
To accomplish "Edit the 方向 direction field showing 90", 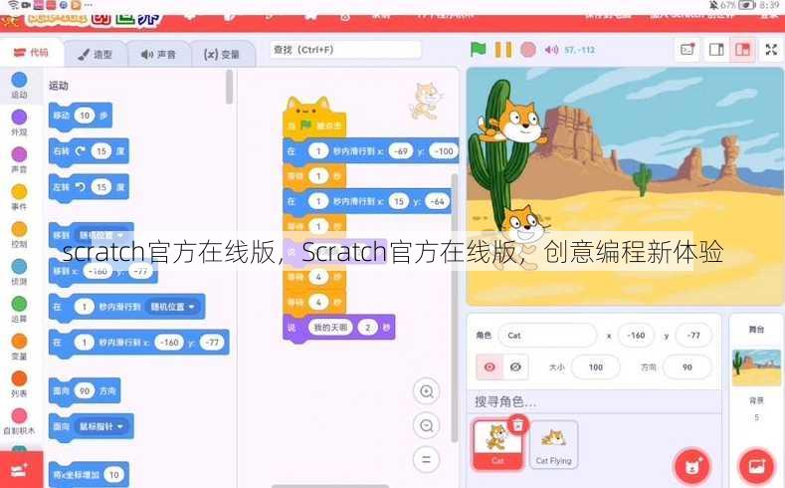I will [687, 367].
